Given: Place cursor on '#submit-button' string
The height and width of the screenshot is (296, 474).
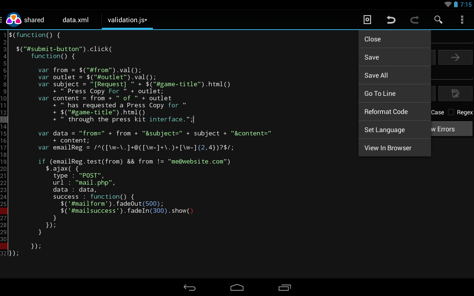Looking at the screenshot, I should tap(53, 49).
